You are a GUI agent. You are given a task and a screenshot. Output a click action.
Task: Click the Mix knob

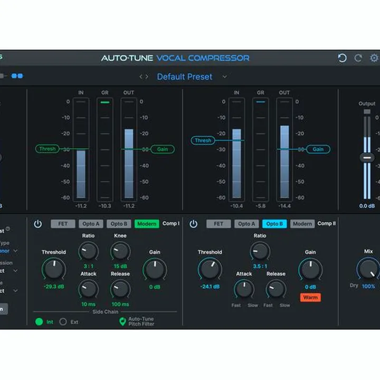click(368, 269)
